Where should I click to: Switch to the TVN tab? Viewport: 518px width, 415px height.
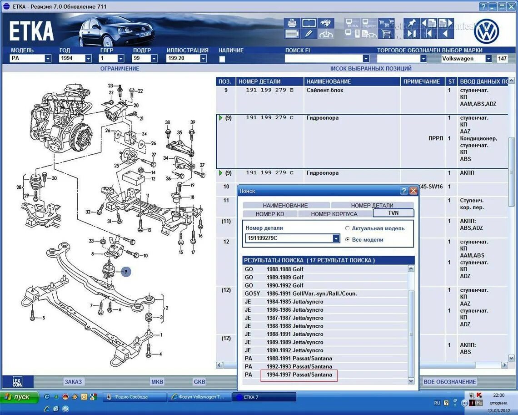tap(393, 213)
